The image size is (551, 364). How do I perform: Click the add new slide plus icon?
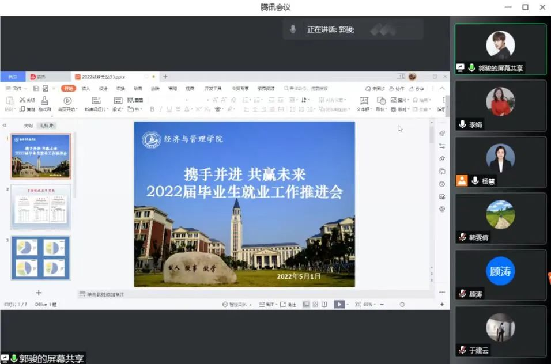[x=39, y=293]
